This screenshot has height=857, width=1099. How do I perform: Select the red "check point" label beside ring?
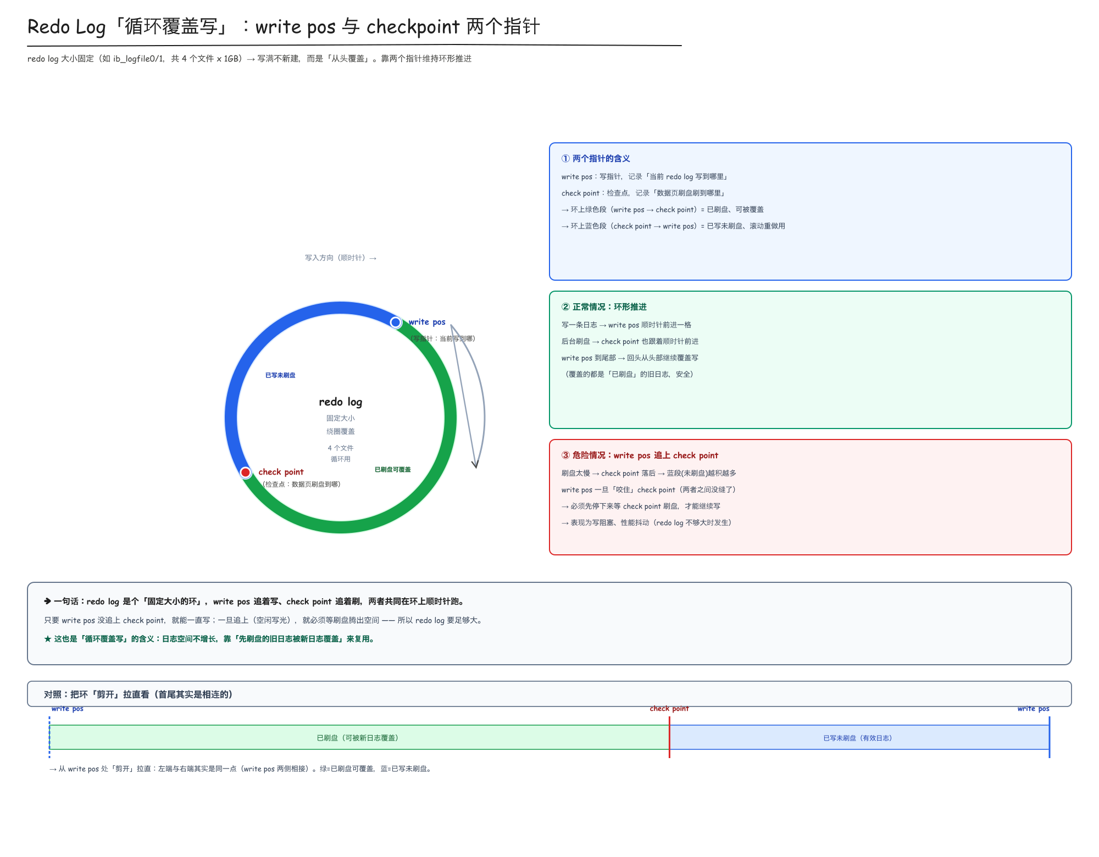[x=281, y=472]
